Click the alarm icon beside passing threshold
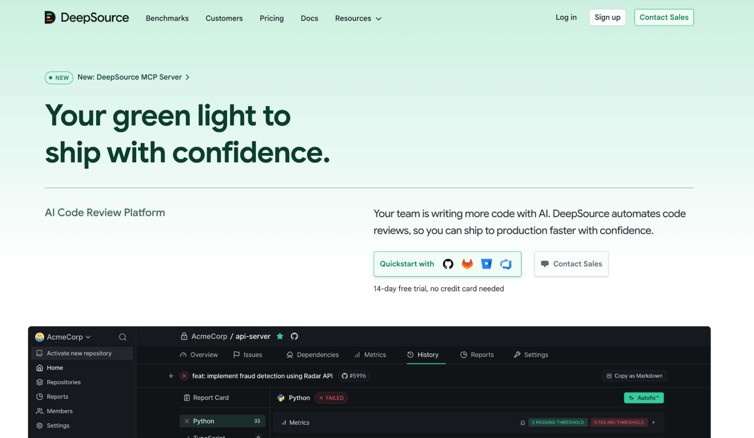This screenshot has height=438, width=754. (522, 423)
